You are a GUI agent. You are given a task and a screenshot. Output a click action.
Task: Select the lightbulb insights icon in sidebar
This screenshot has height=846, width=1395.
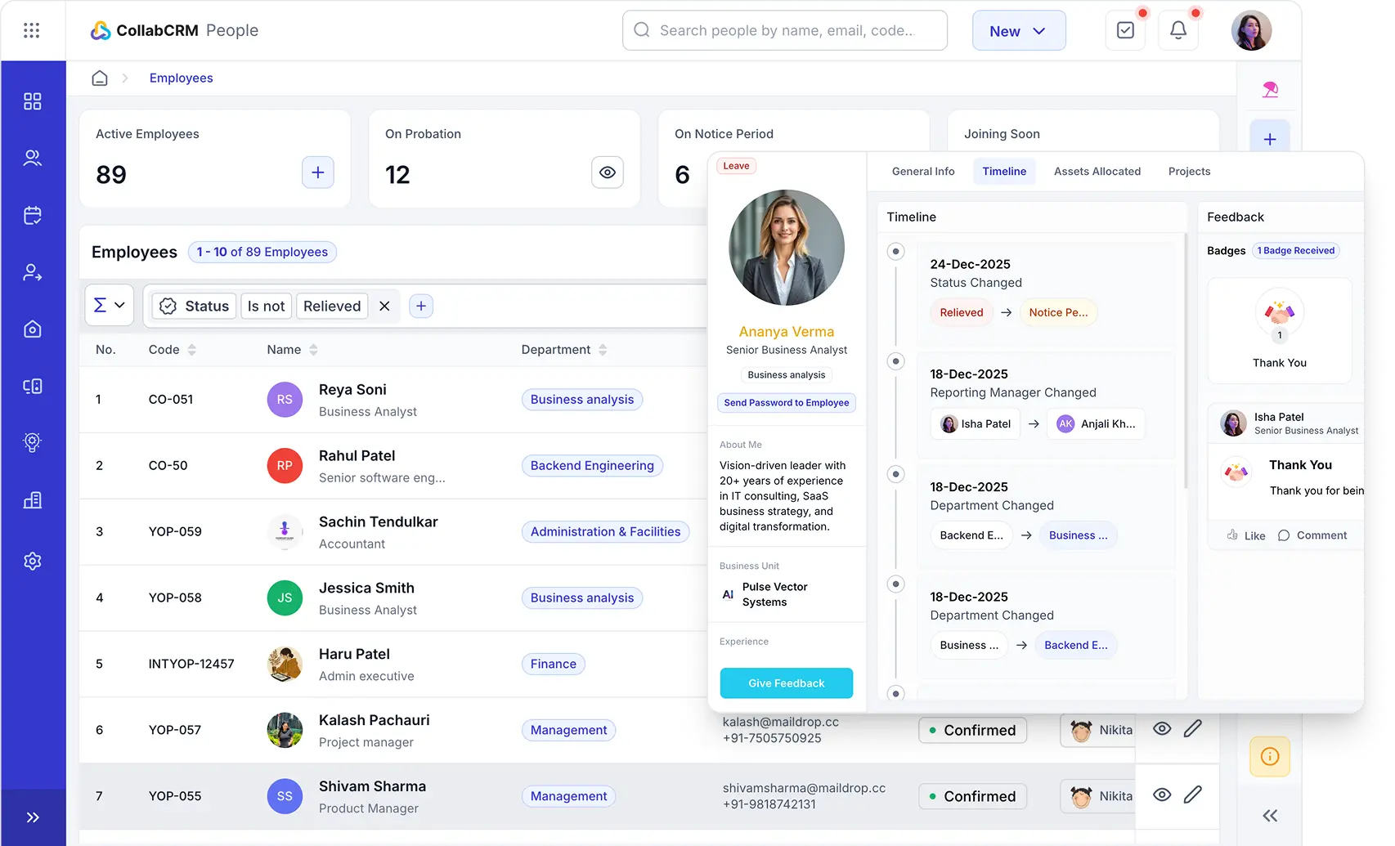[x=33, y=441]
